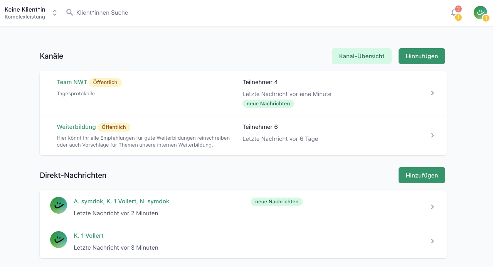Add a new direct message with Hinzufügen
The image size is (493, 267).
tap(422, 175)
